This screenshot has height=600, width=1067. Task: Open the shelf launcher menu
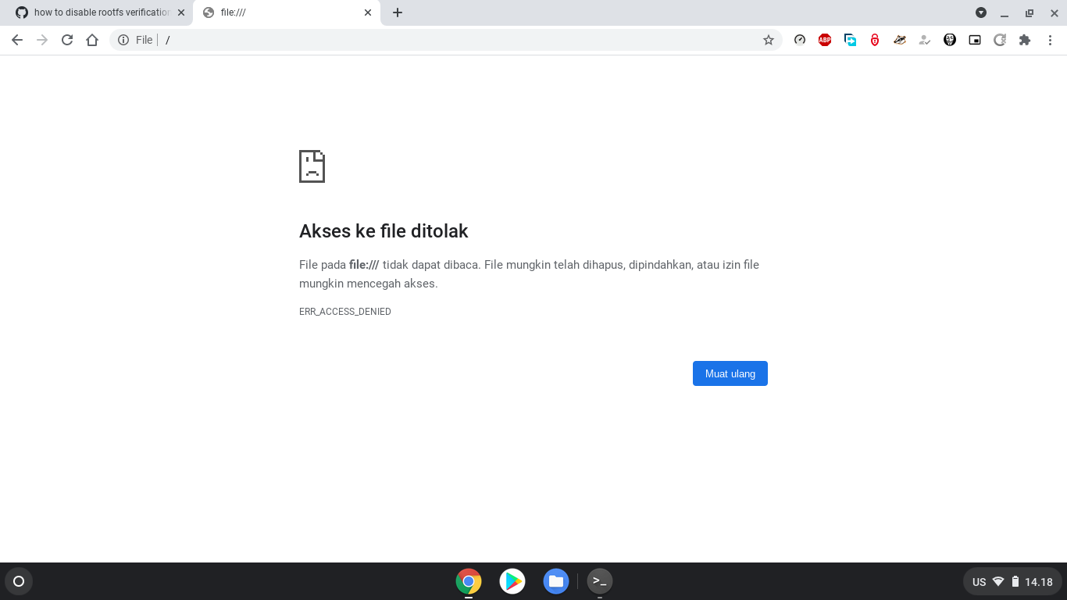18,581
